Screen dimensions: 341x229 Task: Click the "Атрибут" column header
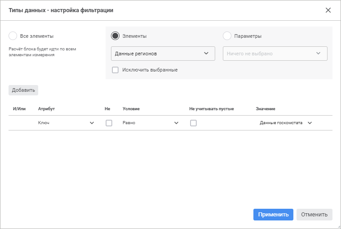tap(47, 109)
